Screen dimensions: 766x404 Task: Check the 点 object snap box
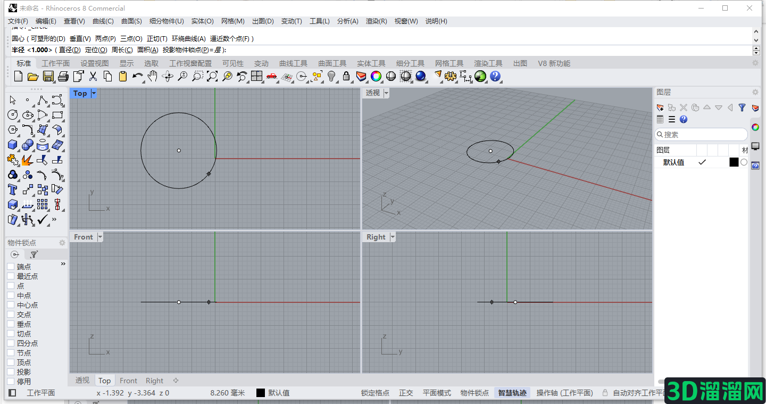pyautogui.click(x=11, y=286)
